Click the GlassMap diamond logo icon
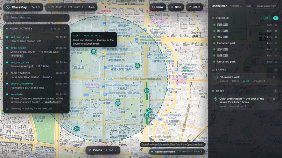The height and width of the screenshot is (158, 282). tap(8, 7)
